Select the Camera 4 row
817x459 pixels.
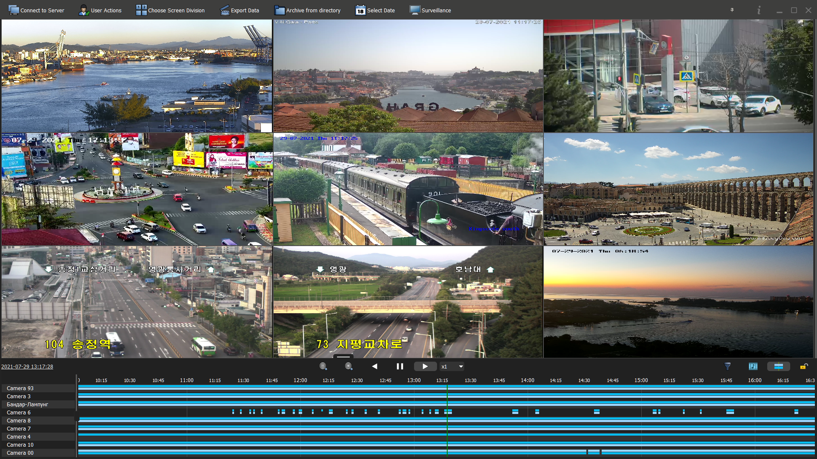(38, 437)
